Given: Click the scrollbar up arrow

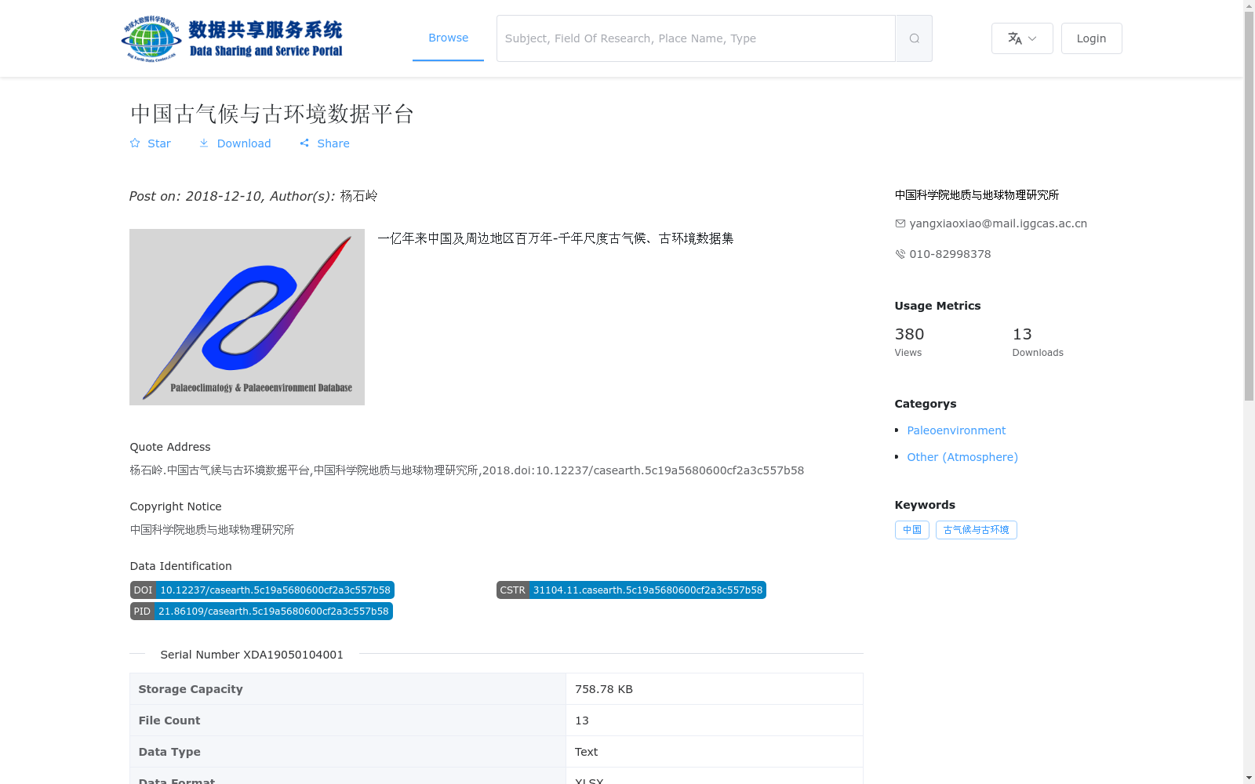Looking at the screenshot, I should coord(1249,5).
